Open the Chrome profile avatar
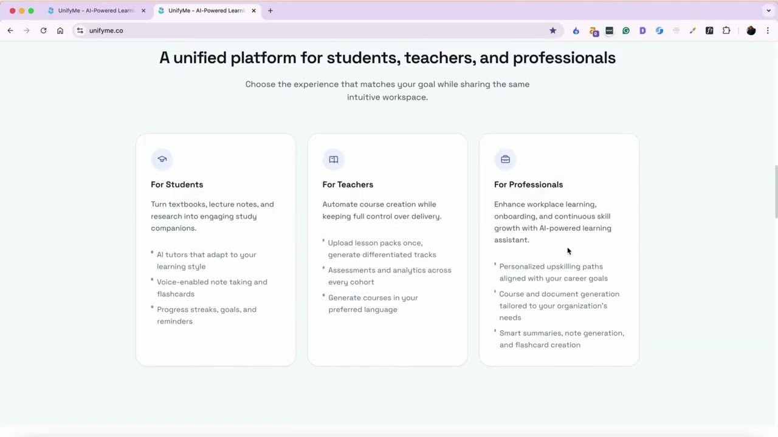Image resolution: width=778 pixels, height=437 pixels. (x=751, y=30)
